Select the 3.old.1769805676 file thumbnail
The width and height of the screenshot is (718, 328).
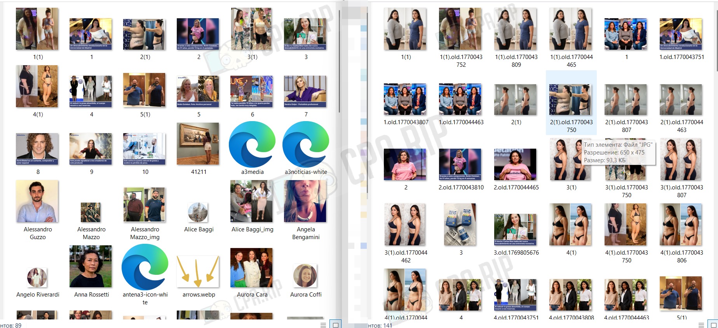(x=516, y=229)
